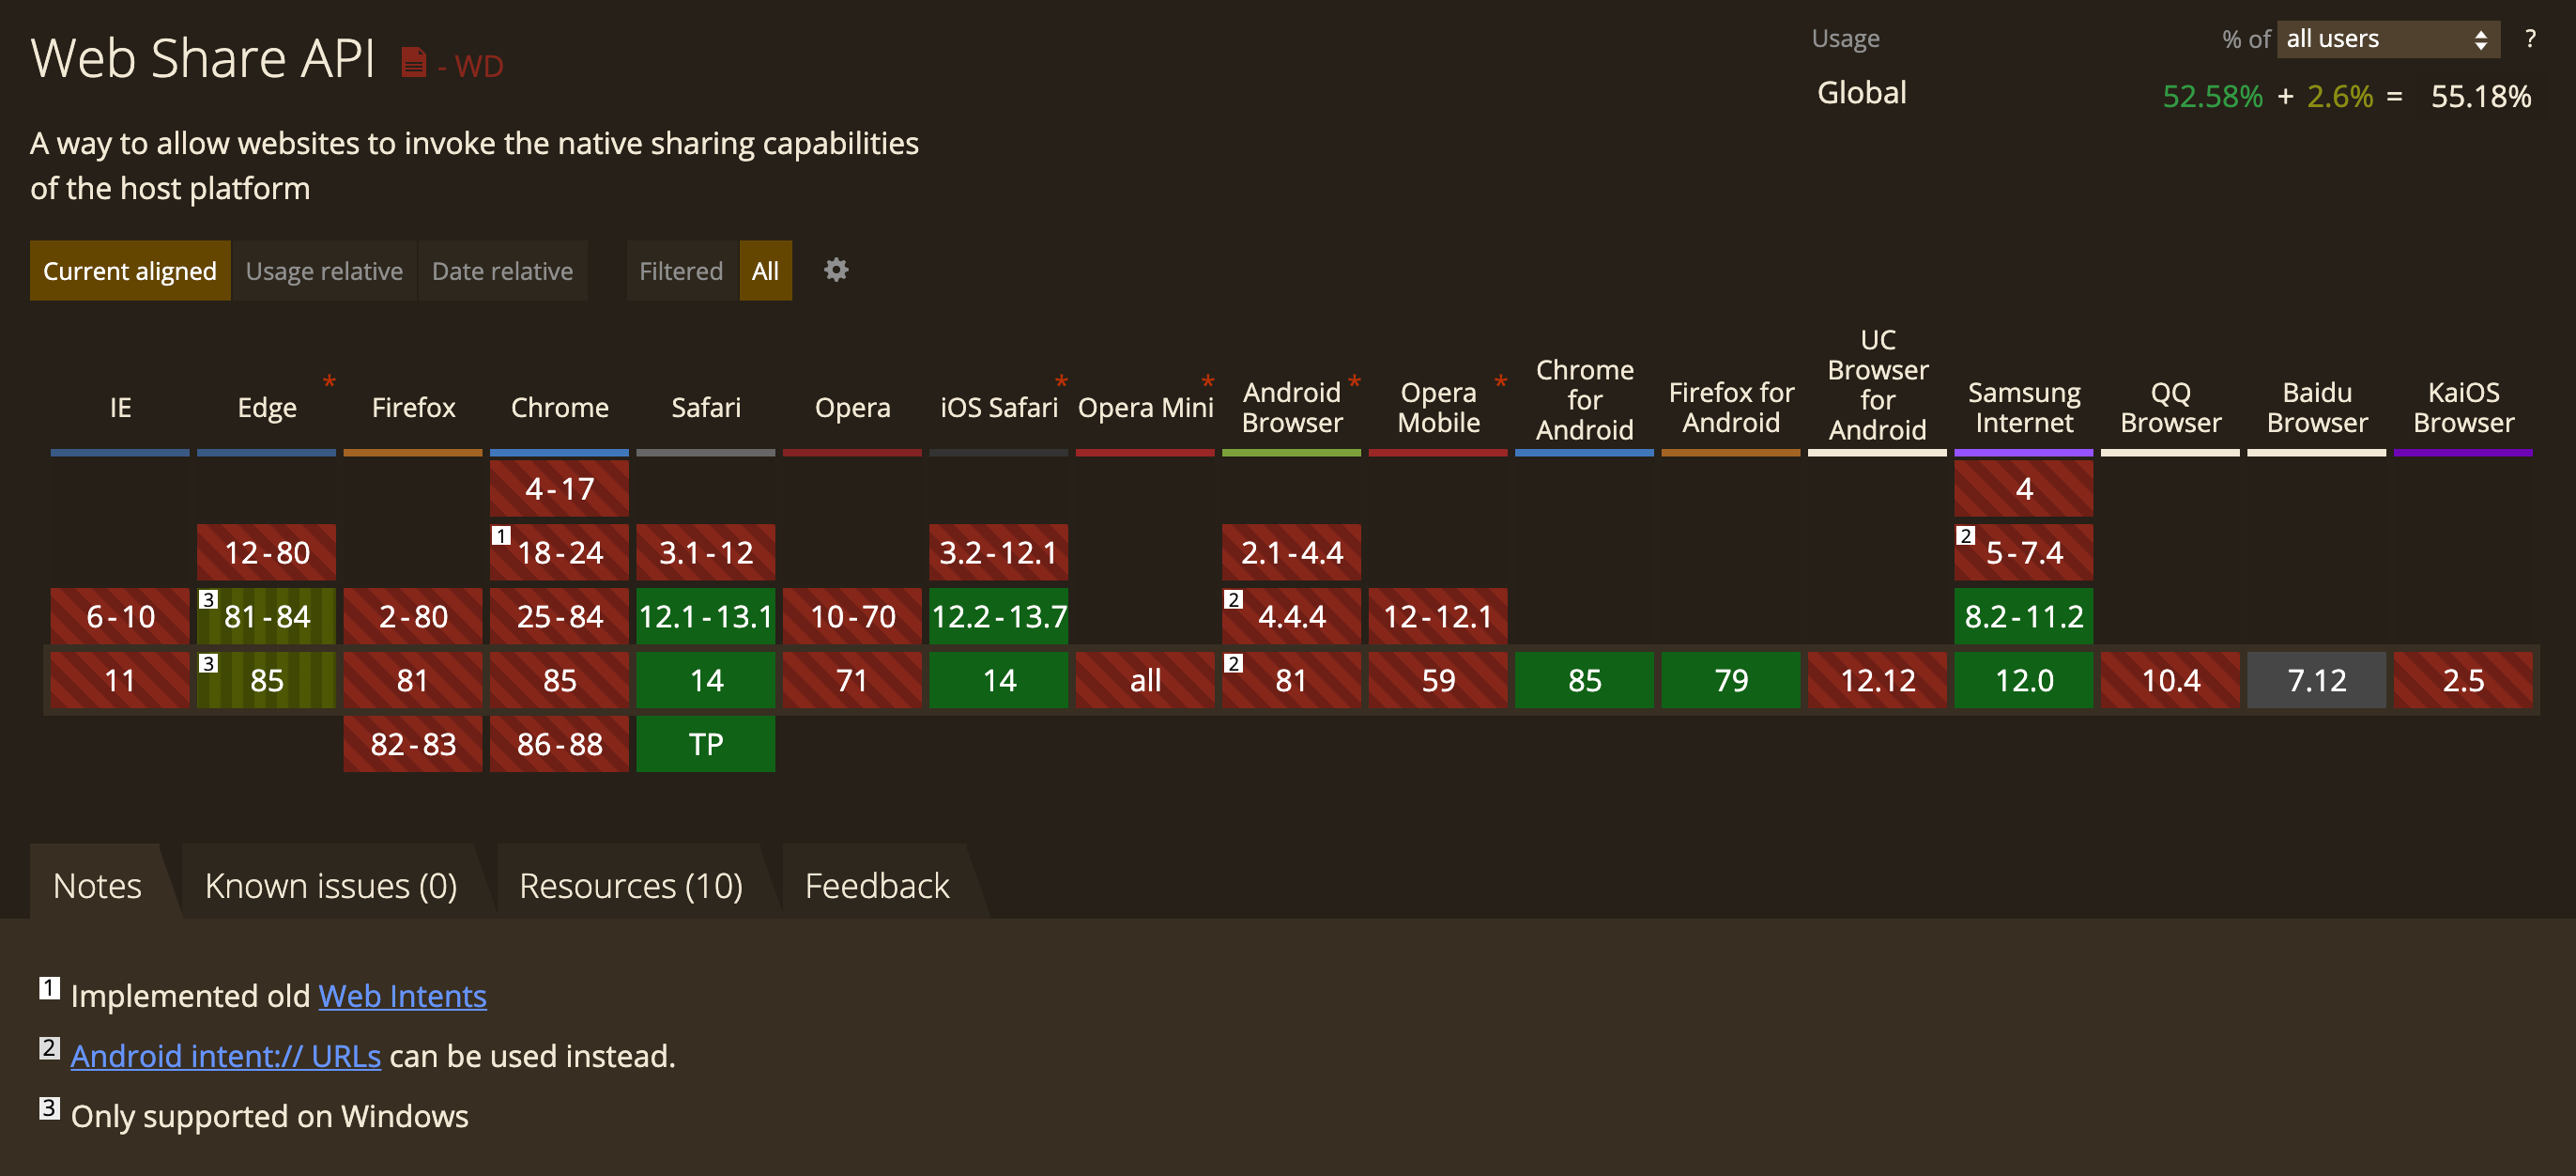The height and width of the screenshot is (1176, 2576).
Task: Select the QQ Browser 10.4 cell
Action: tap(2170, 681)
